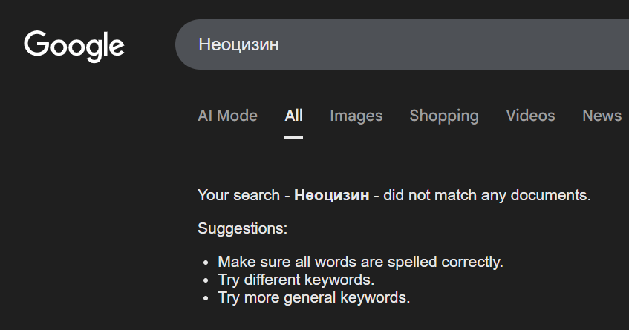
Task: Click bullet point before 'Make sure all words'
Action: click(207, 263)
